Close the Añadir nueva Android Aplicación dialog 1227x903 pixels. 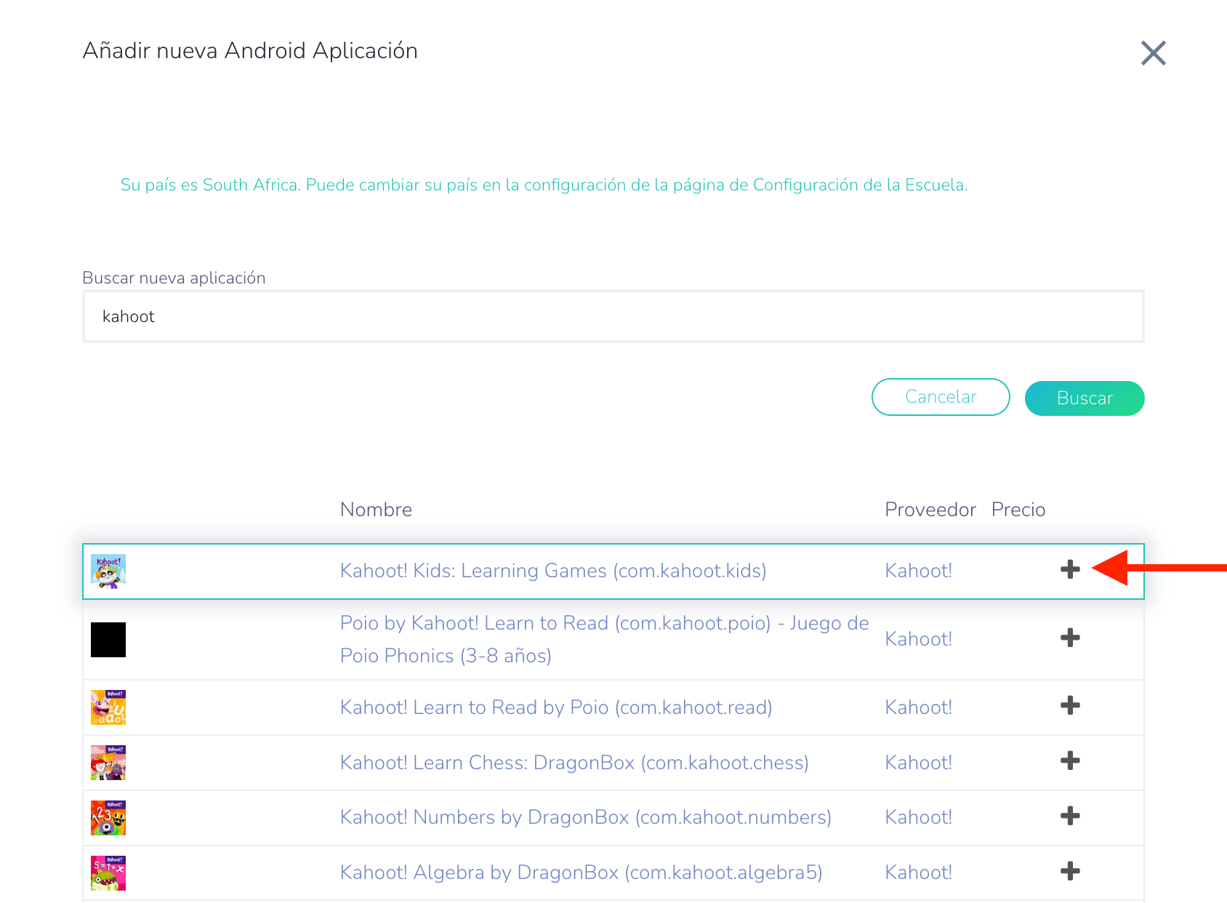(x=1153, y=53)
